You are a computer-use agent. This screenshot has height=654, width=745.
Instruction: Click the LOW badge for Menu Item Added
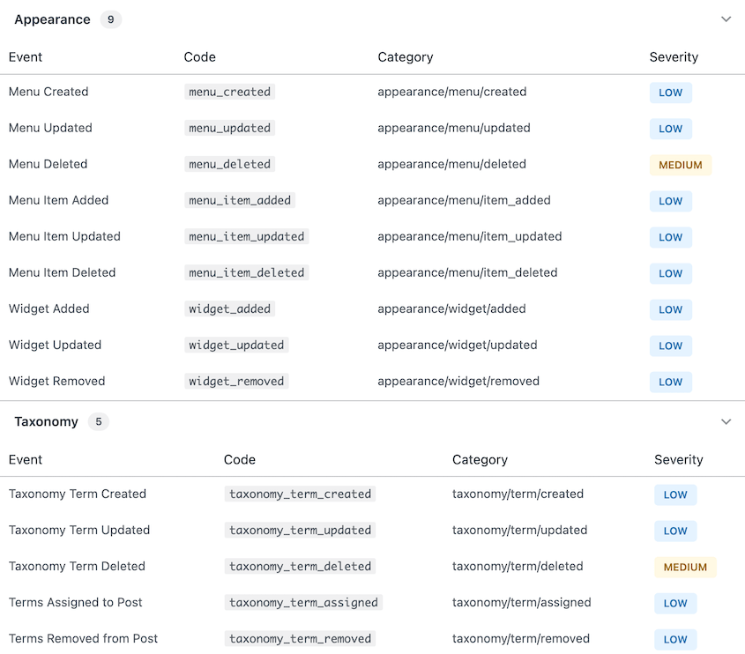coord(670,201)
